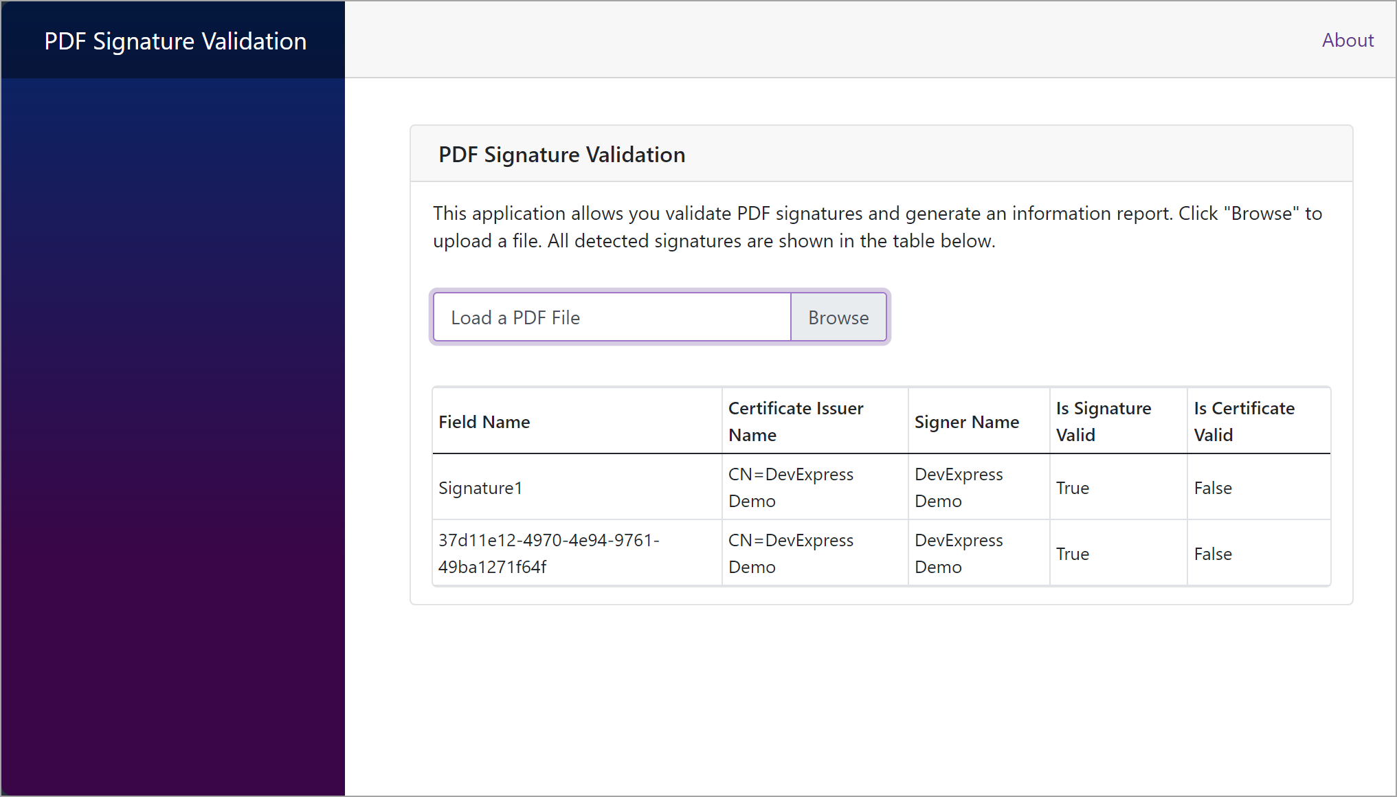Screen dimensions: 1397x797
Task: Click the Load a PDF File field
Action: [612, 317]
